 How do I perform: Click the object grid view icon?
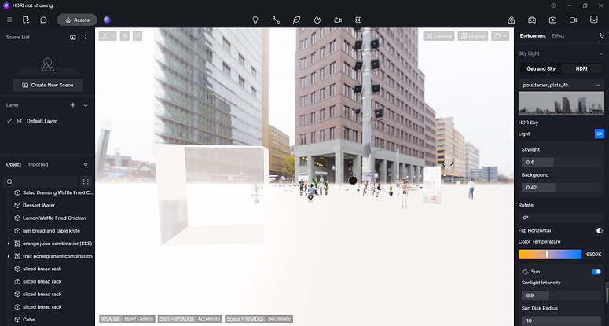(x=86, y=181)
